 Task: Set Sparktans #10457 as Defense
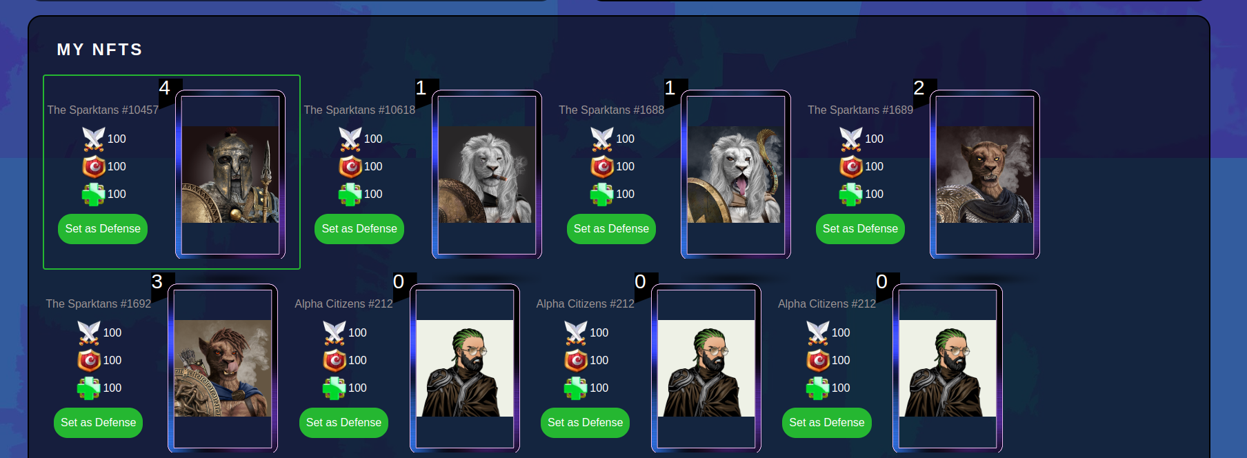click(103, 229)
